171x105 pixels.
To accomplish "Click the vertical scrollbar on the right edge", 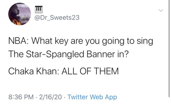I will 169,48.
